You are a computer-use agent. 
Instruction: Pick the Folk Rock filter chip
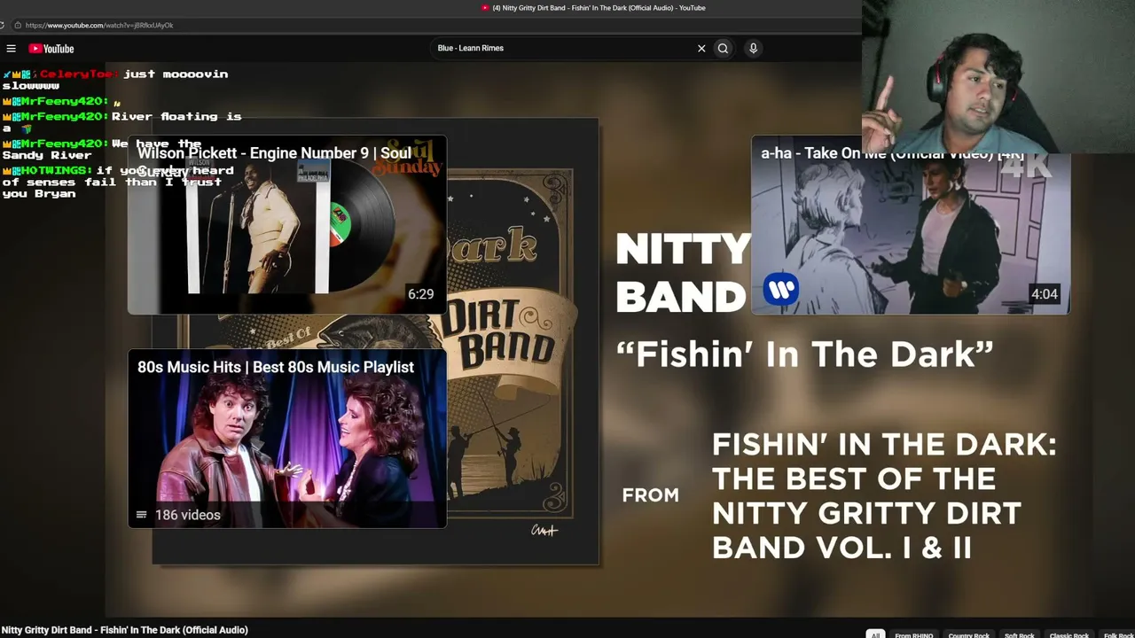(1118, 634)
